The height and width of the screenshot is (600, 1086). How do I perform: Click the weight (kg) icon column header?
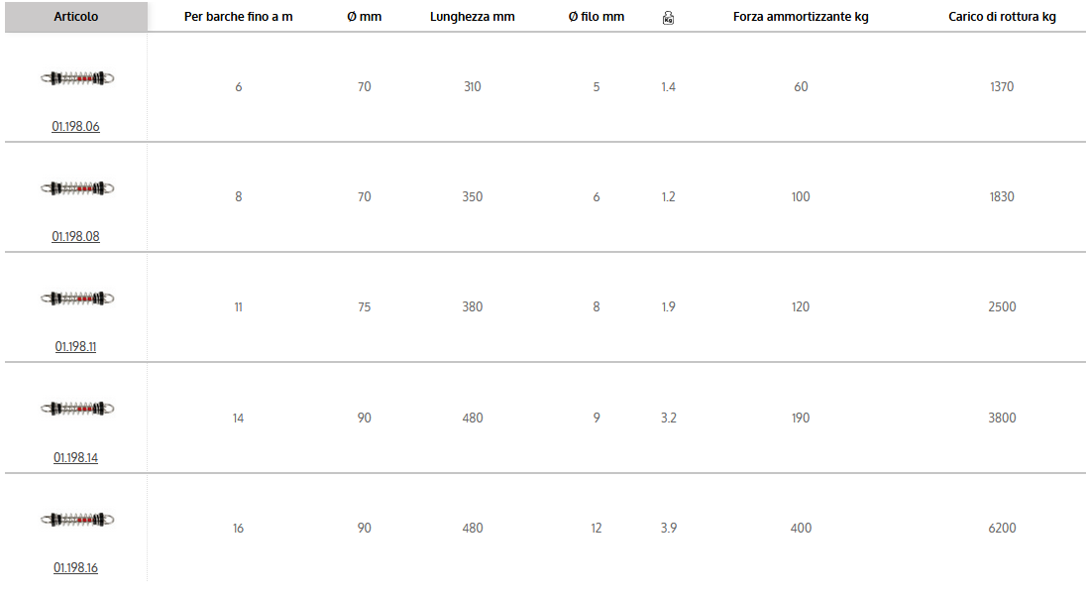668,18
